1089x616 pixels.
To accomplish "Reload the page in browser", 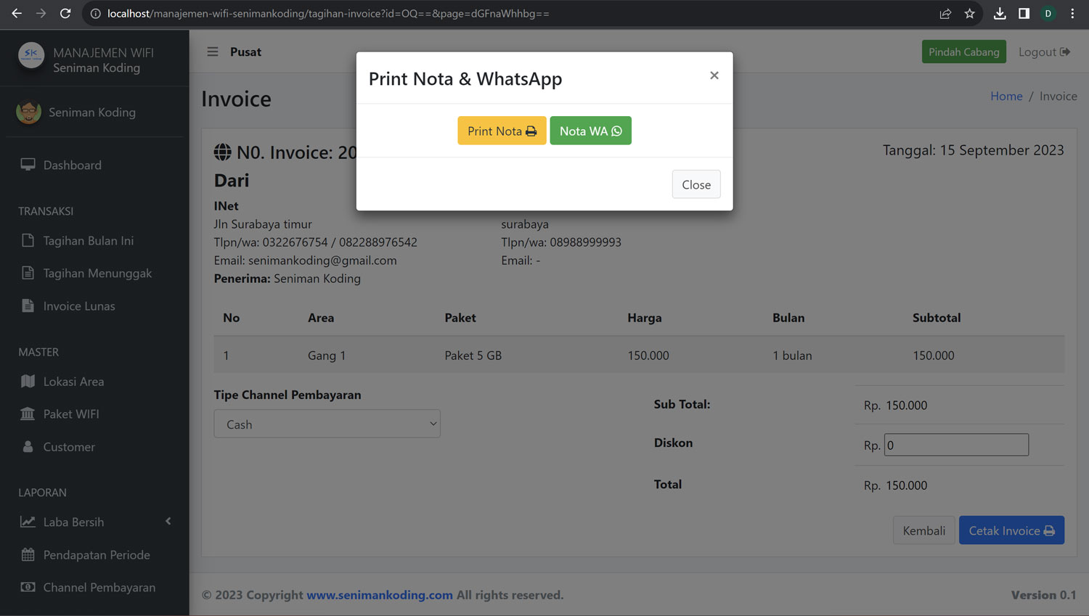I will point(65,13).
